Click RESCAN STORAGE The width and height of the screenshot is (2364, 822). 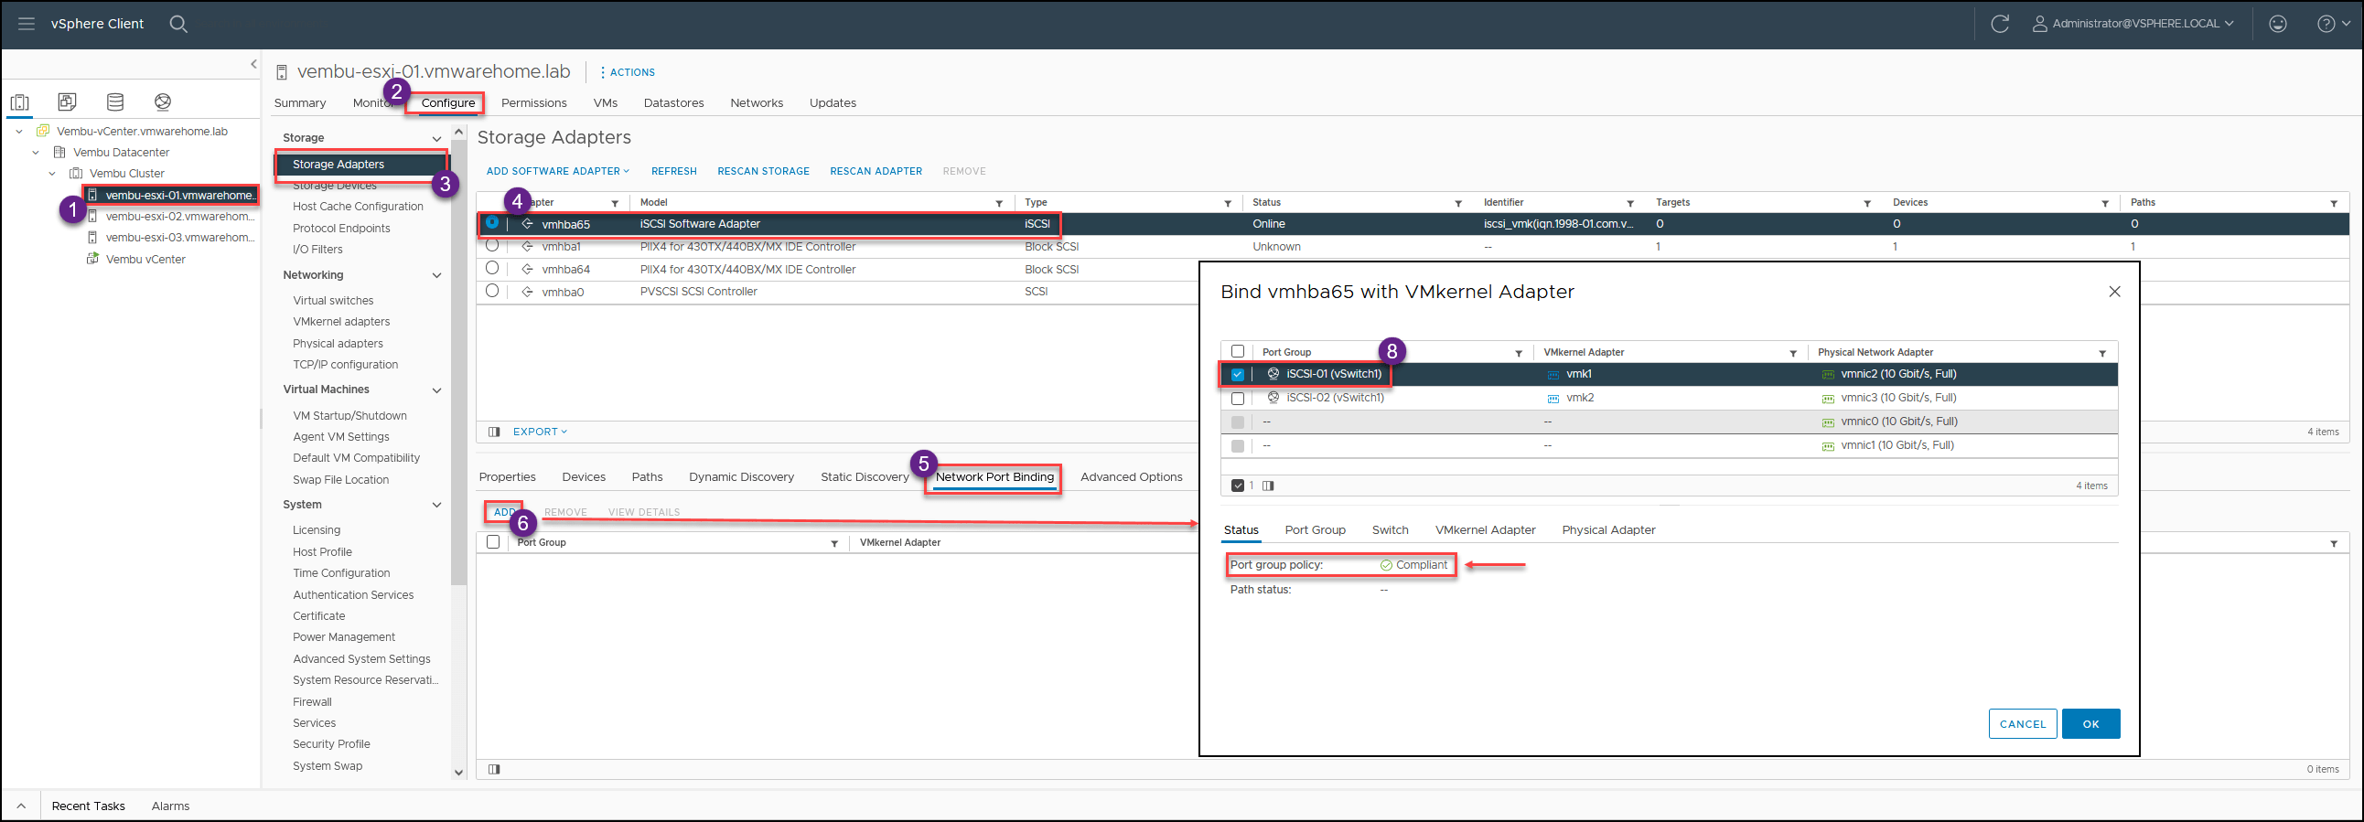[x=764, y=172]
